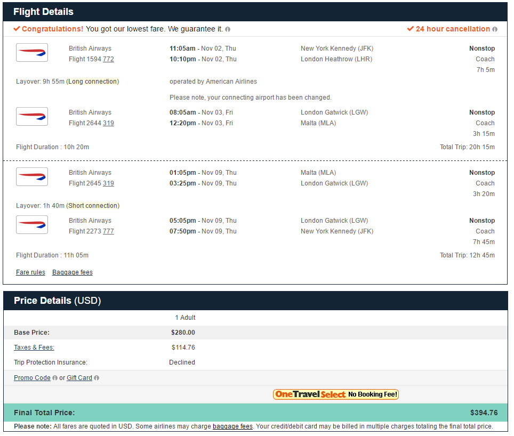The height and width of the screenshot is (436, 514).
Task: Click 'operated by American Airlines' text
Action: (213, 81)
